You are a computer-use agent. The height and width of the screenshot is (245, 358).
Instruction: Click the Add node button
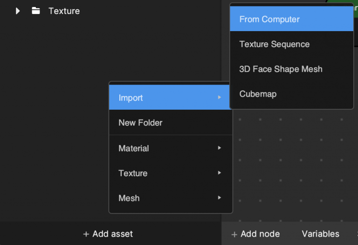255,234
